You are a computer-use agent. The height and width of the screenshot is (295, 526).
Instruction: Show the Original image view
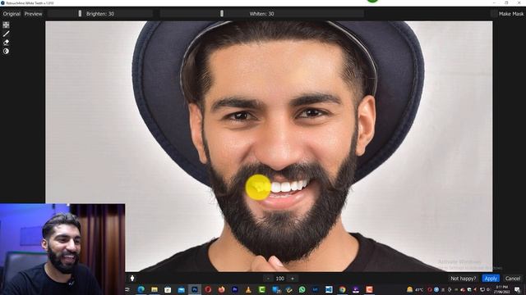(12, 14)
